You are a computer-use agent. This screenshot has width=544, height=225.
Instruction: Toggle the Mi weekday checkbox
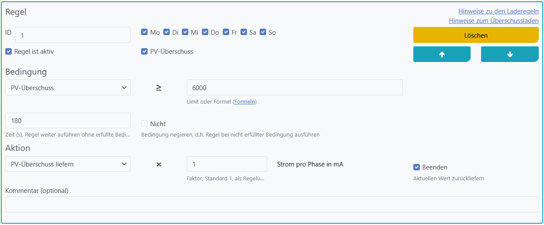185,32
